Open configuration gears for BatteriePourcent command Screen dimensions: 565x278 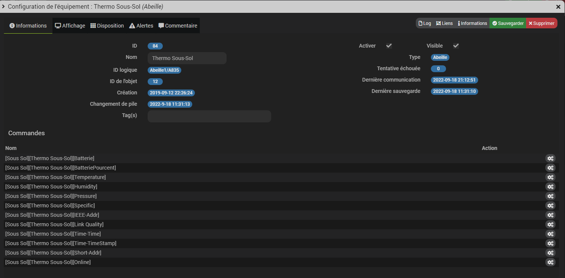click(x=550, y=168)
